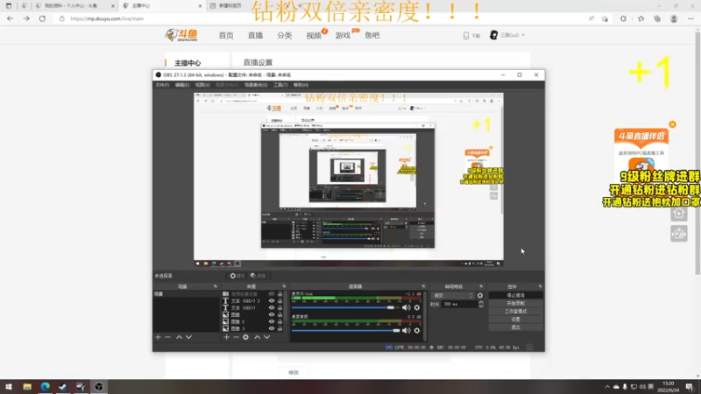Toggle lock on 文本 (GDI+) 2 source

[x=280, y=301]
